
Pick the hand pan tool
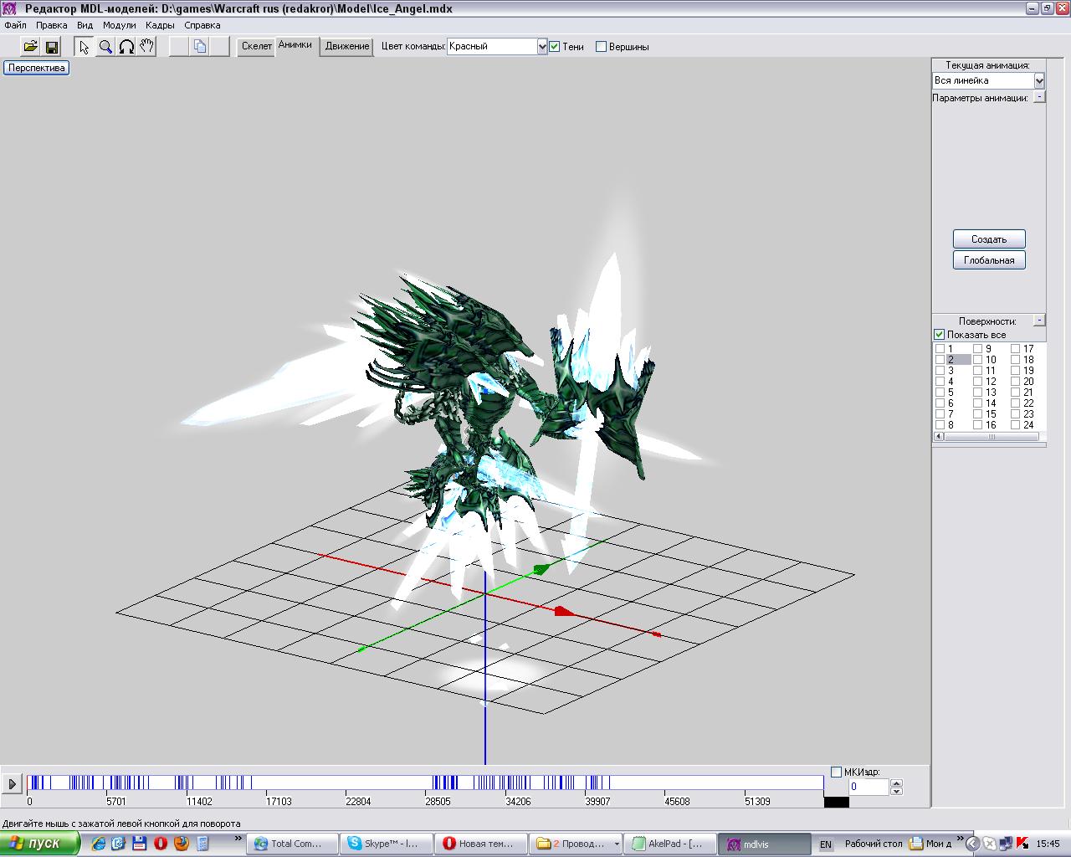[x=147, y=46]
